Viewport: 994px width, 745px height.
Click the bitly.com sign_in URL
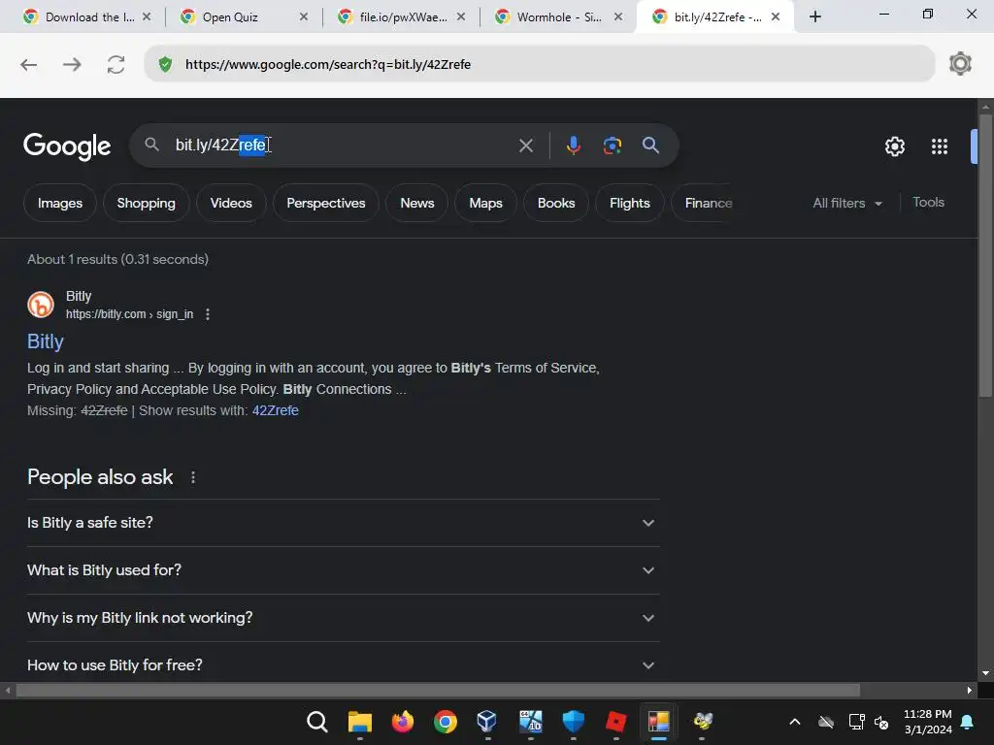[x=129, y=314]
